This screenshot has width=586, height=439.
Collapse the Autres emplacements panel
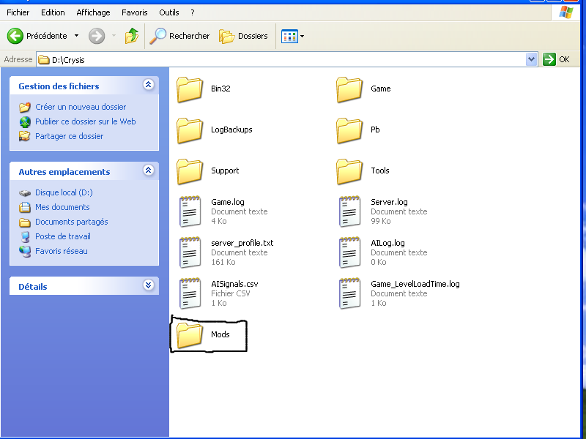pos(149,170)
